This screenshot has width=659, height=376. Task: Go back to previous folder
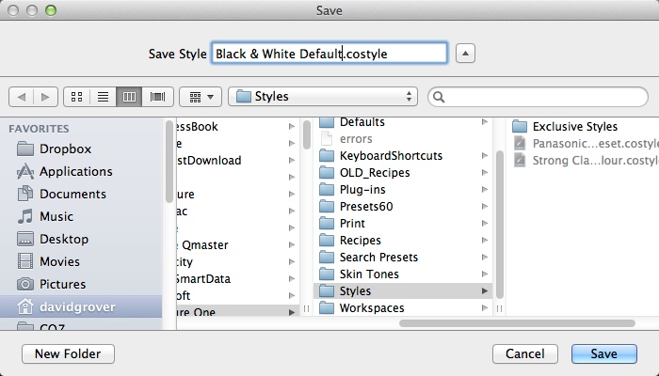click(21, 97)
